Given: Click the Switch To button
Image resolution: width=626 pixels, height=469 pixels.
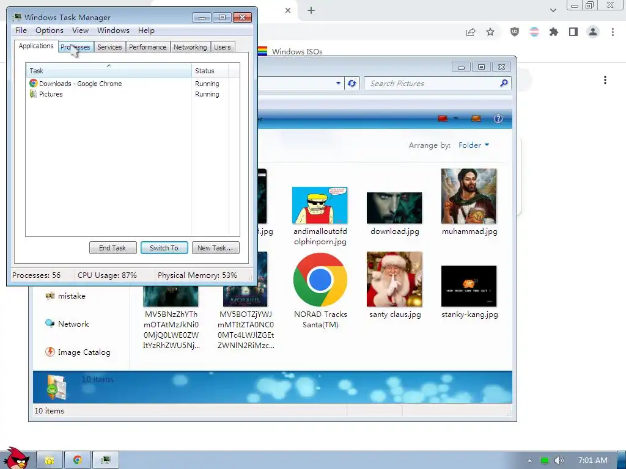Looking at the screenshot, I should tap(164, 248).
